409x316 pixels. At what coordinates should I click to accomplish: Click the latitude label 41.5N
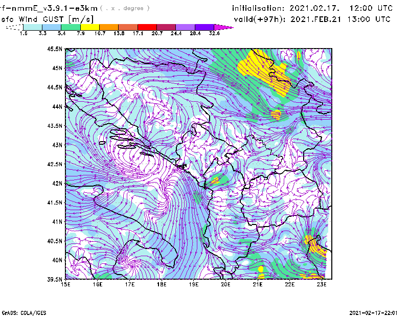pos(55,202)
